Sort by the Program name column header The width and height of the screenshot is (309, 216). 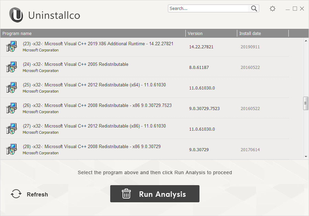click(x=93, y=34)
